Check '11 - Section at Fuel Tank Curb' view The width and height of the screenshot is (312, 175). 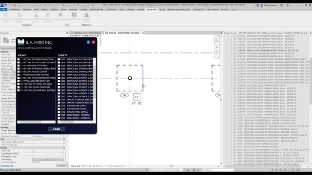point(19,87)
